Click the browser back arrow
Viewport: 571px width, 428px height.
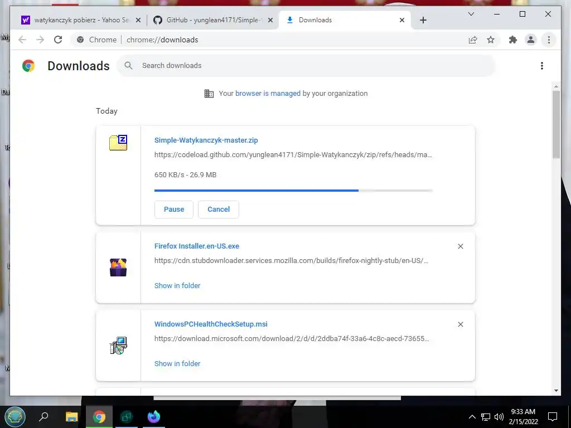(x=22, y=40)
